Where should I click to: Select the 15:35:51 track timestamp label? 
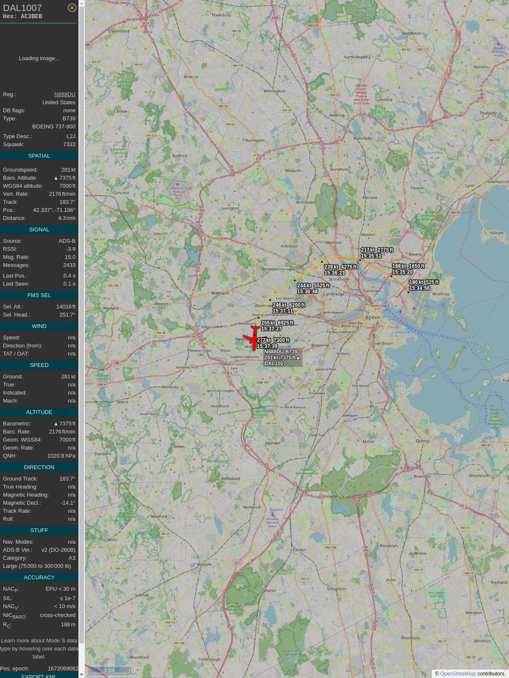371,256
